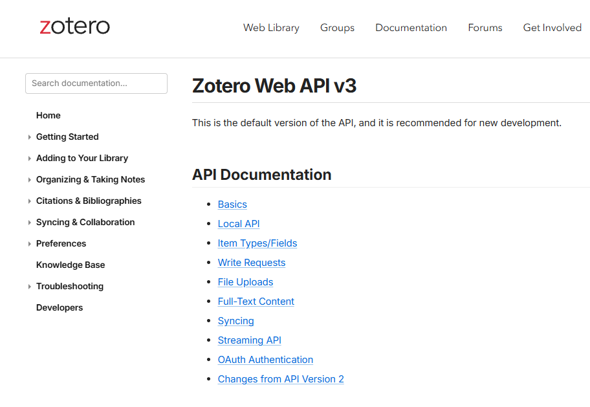590x407 pixels.
Task: Expand Organizing & Taking Notes arrow
Action: tap(29, 180)
